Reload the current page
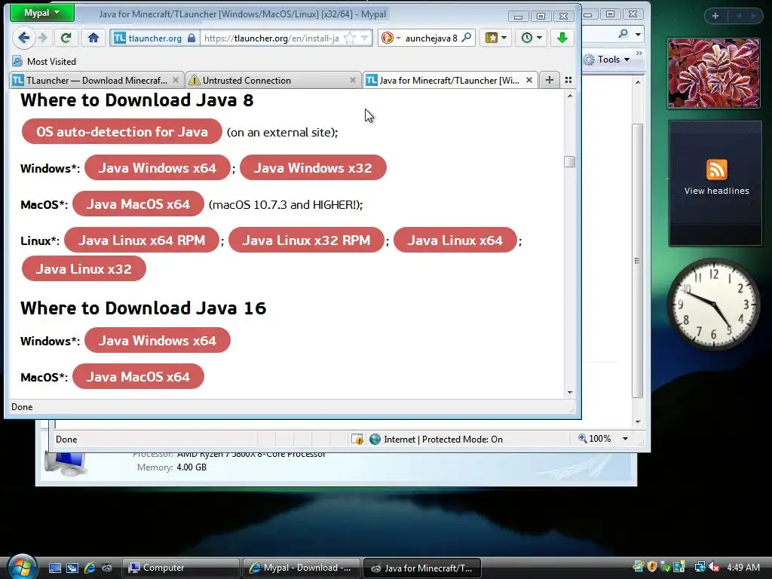The width and height of the screenshot is (772, 579). [x=66, y=38]
